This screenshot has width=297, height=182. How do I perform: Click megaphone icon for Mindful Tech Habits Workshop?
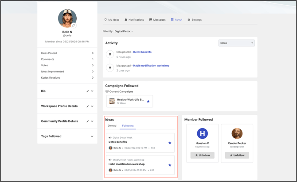(110, 160)
